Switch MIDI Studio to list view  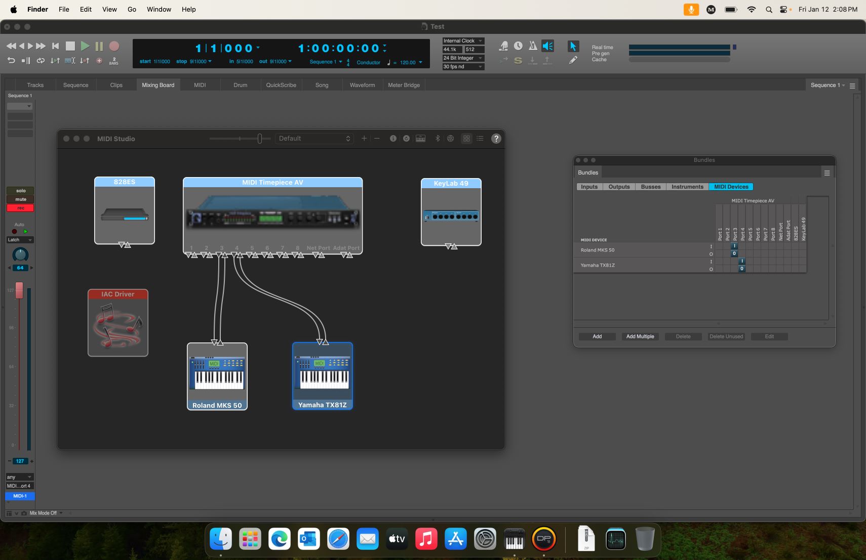480,138
